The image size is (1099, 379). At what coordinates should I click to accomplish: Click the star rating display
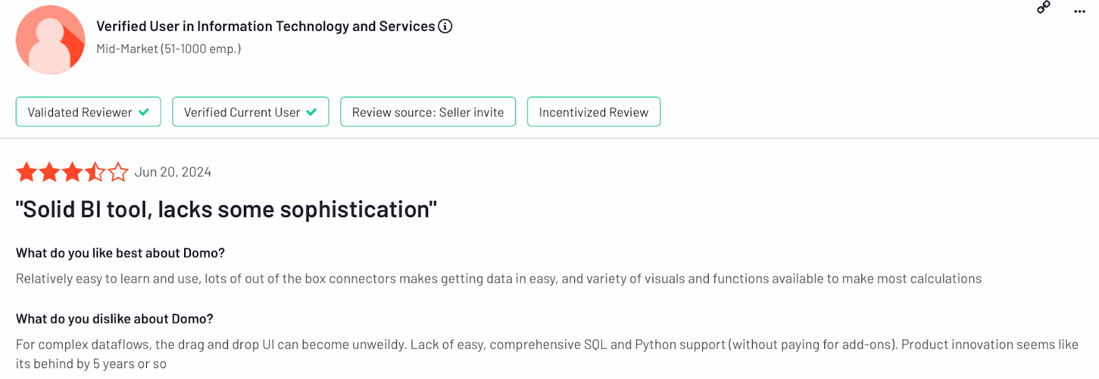[x=72, y=172]
